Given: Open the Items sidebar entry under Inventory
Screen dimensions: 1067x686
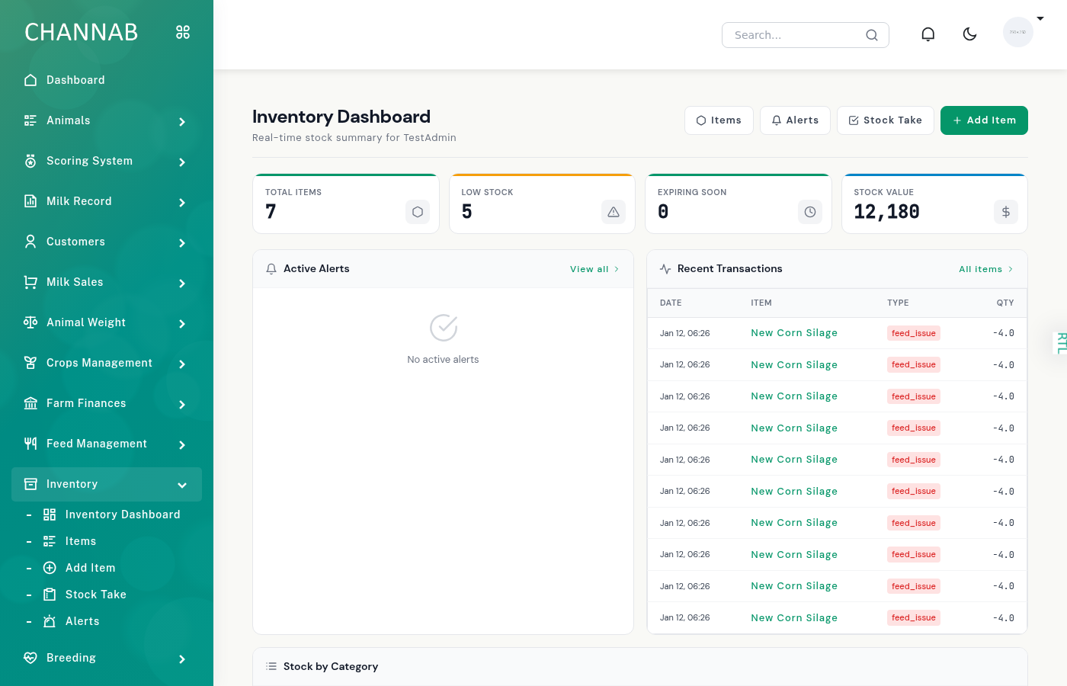Looking at the screenshot, I should (82, 541).
